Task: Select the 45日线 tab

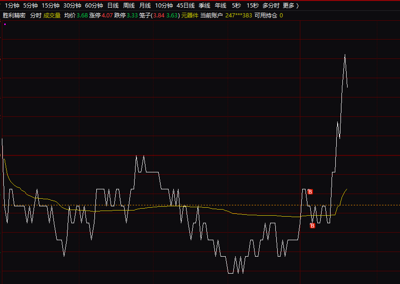Action: click(x=186, y=5)
